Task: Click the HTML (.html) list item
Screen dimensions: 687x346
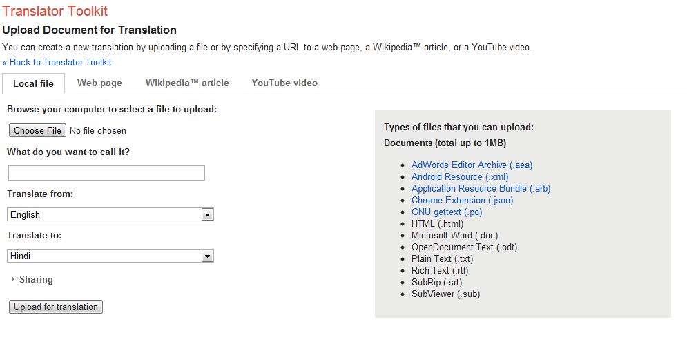Action: 437,223
